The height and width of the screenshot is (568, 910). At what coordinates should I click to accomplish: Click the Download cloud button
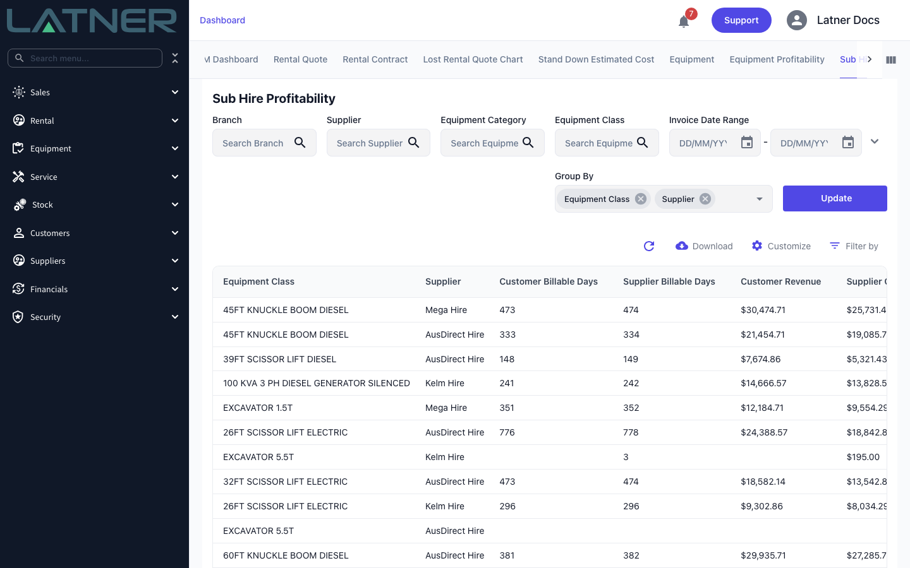(x=704, y=246)
